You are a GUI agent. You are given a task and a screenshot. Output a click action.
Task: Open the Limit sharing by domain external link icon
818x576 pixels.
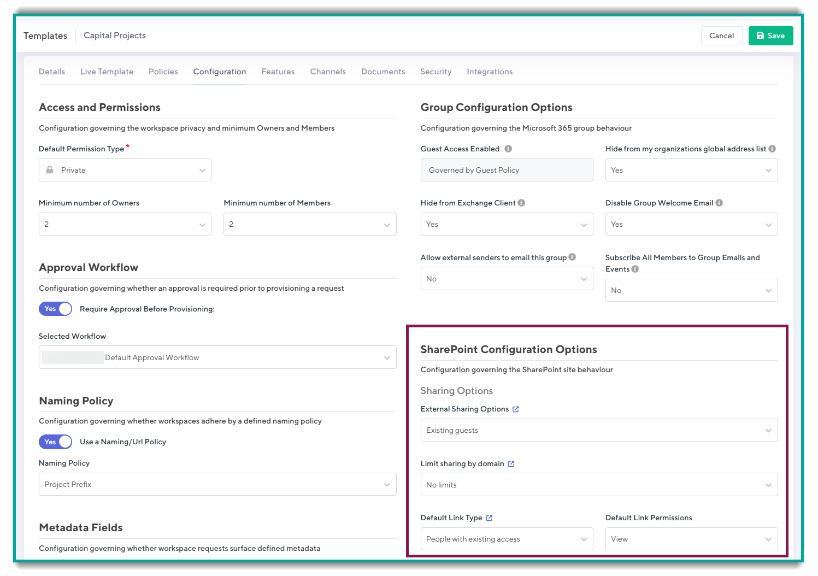point(511,463)
